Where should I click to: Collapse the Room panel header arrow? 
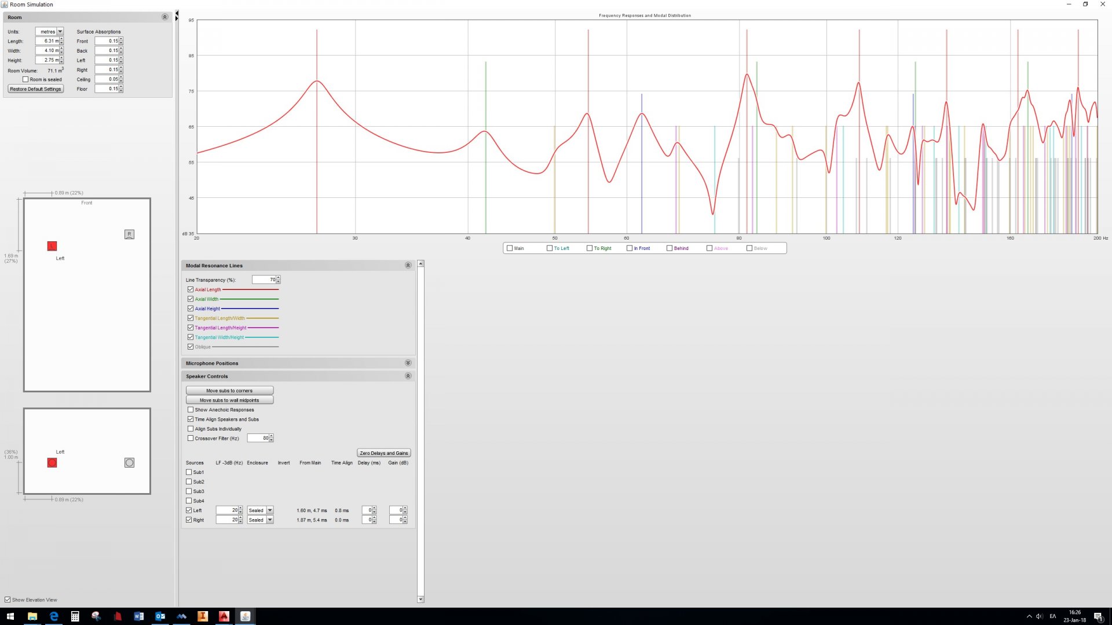point(164,17)
